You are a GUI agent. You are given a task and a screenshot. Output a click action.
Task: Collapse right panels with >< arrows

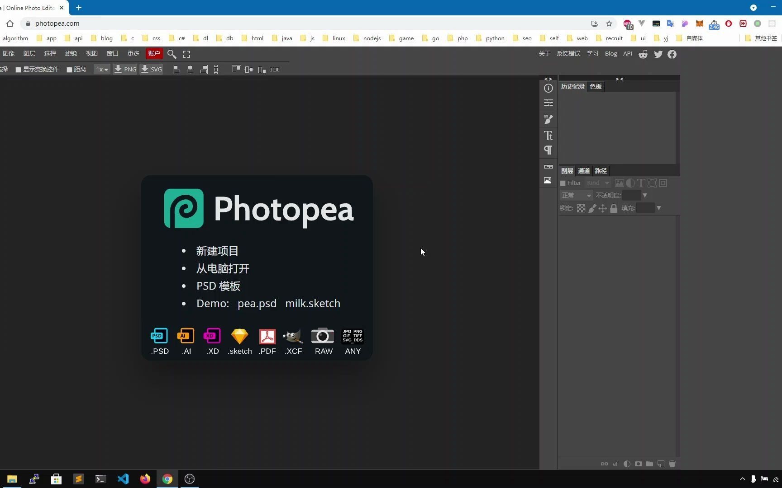620,79
